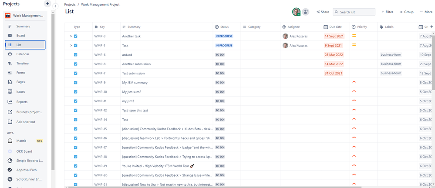Image resolution: width=435 pixels, height=188 pixels.
Task: Click high priority icon for WMP-12
Action: [x=354, y=110]
